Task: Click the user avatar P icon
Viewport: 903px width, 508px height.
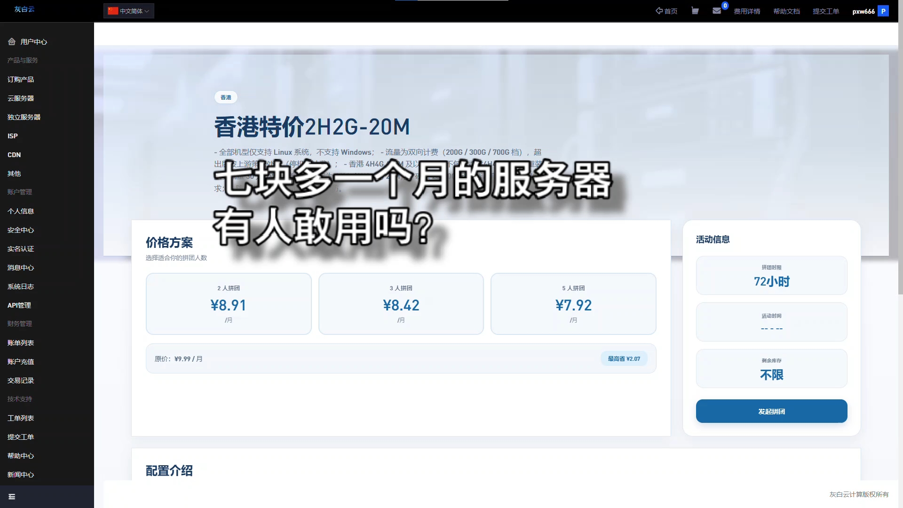Action: [883, 11]
